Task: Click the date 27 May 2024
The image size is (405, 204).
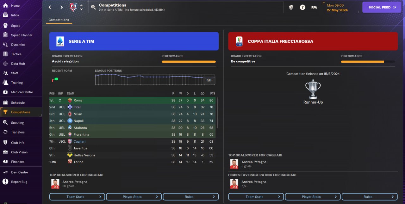Action: (x=337, y=10)
